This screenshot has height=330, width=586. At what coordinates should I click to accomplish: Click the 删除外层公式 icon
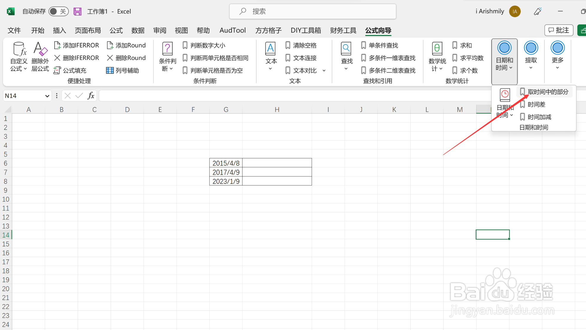(40, 57)
